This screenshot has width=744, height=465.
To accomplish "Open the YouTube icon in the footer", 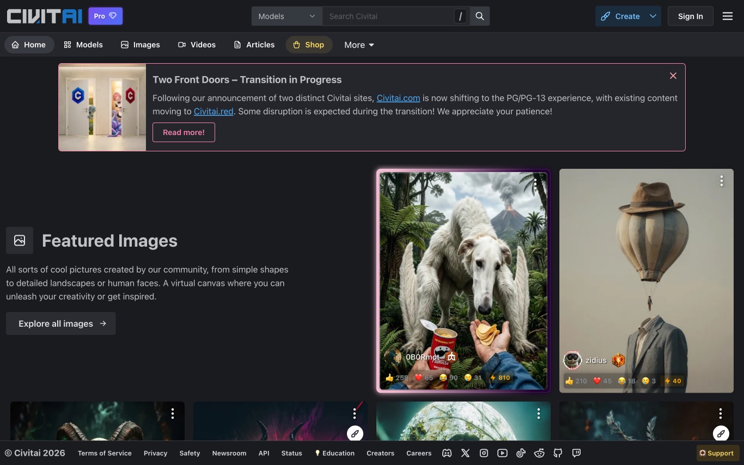I will point(502,453).
